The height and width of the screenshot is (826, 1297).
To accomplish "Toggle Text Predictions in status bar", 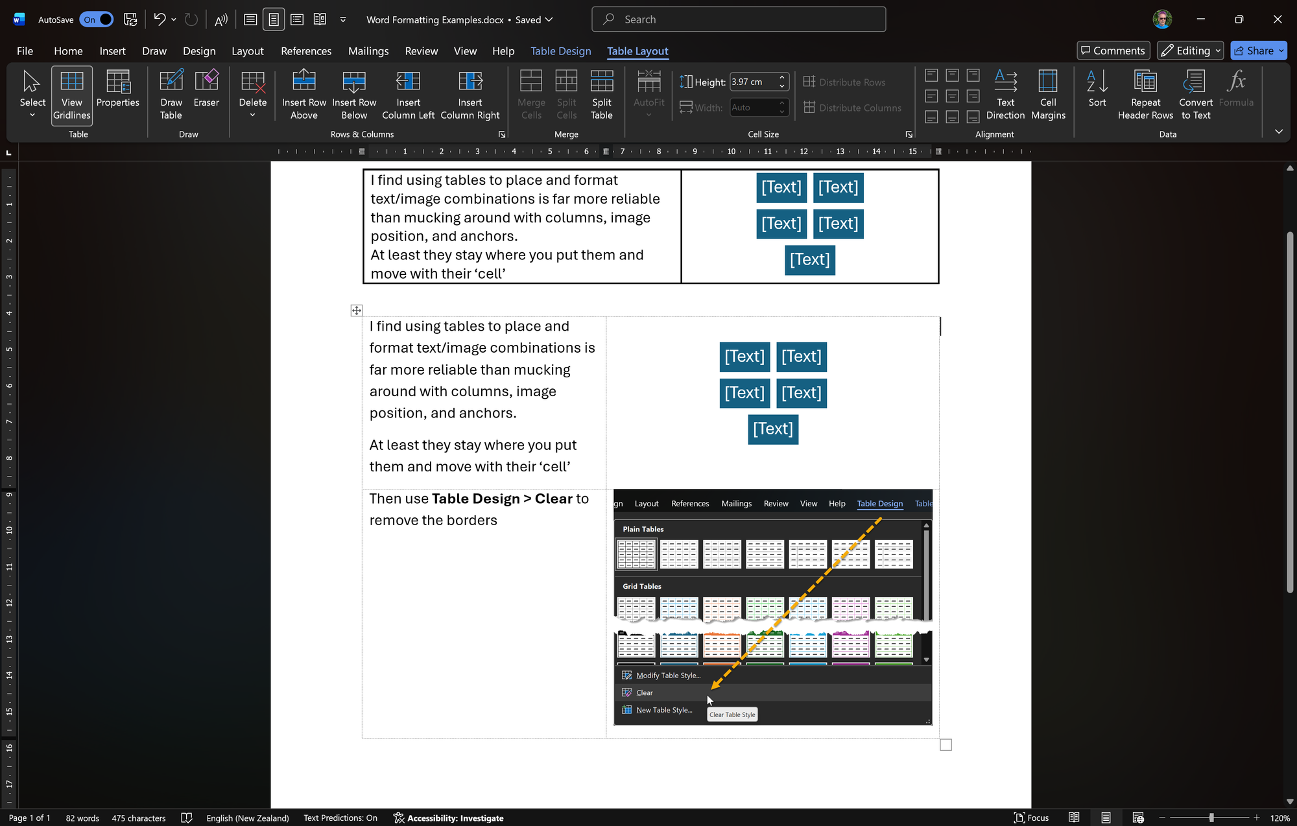I will pyautogui.click(x=340, y=818).
